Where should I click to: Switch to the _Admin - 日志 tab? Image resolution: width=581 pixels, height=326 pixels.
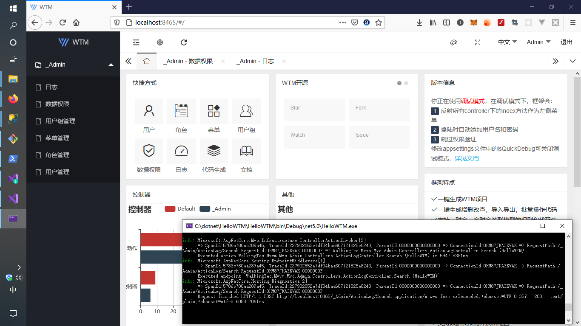[255, 61]
